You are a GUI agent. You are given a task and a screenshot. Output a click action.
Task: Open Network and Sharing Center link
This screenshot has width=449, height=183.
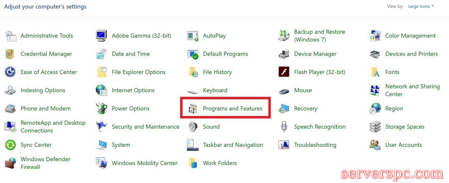point(412,90)
